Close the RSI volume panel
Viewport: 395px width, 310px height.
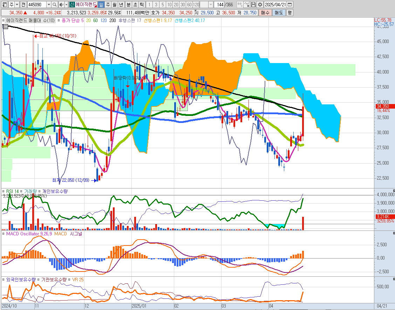coord(394,191)
